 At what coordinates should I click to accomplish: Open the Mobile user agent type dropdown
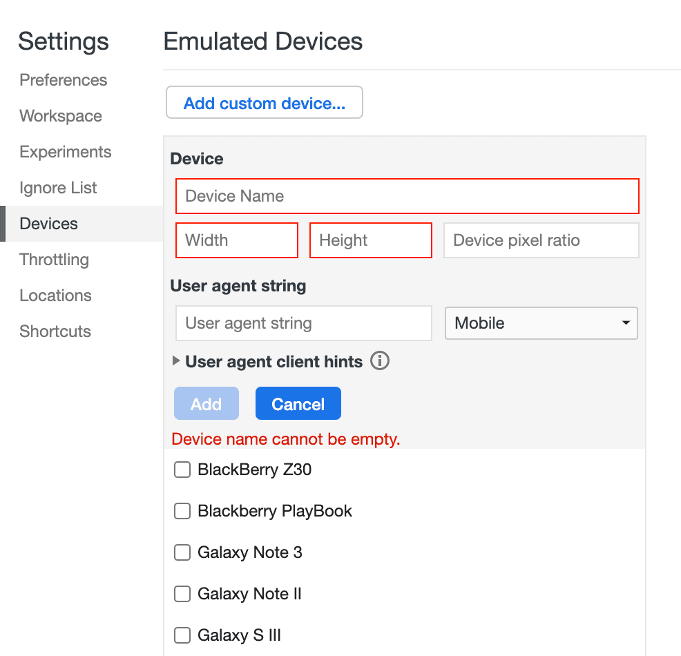541,323
